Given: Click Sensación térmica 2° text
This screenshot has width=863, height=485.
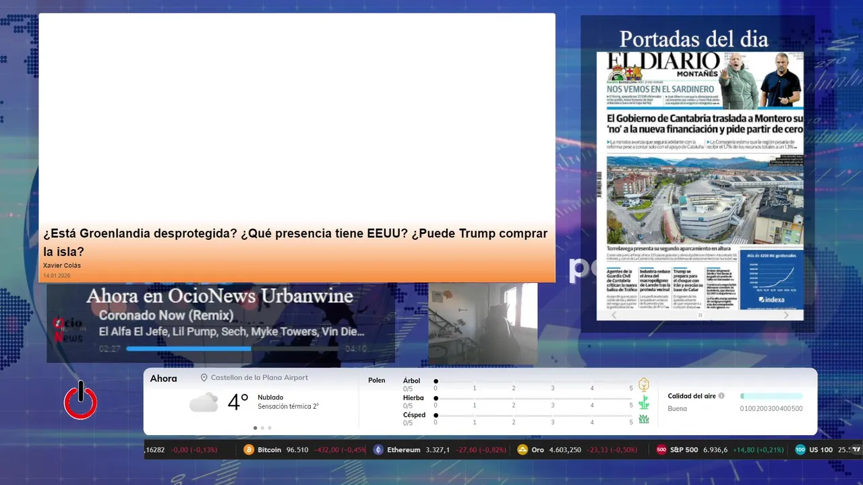Looking at the screenshot, I should coord(288,407).
